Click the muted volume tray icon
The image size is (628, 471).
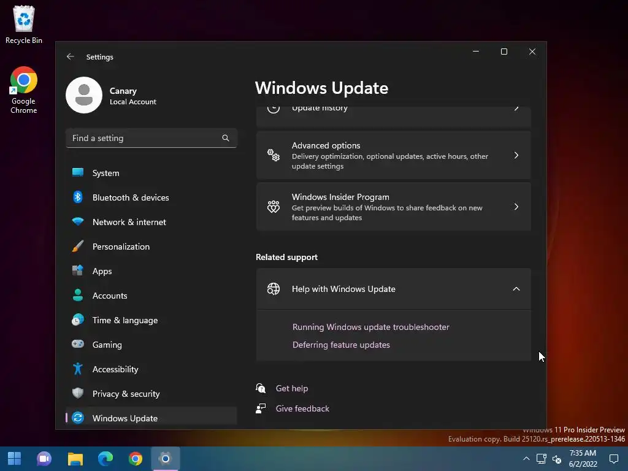point(557,459)
